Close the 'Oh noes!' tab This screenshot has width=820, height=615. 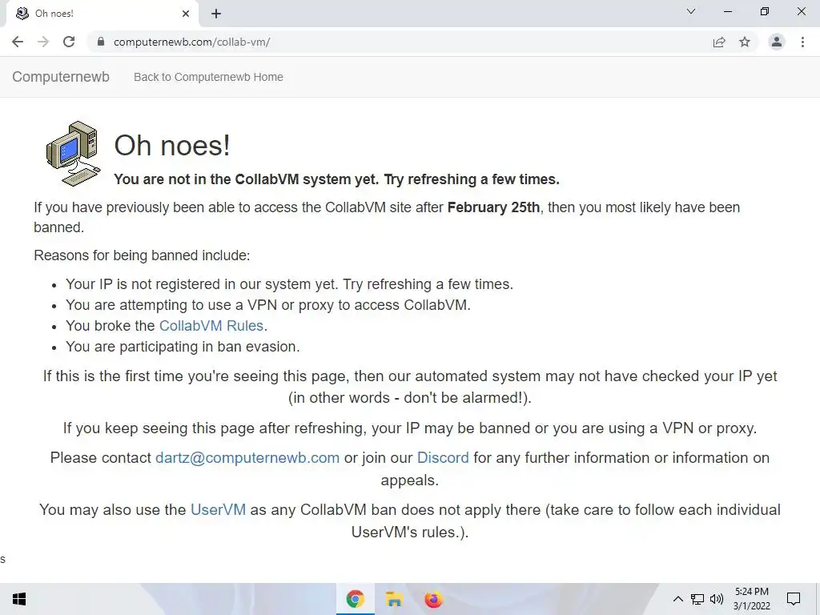pos(186,14)
